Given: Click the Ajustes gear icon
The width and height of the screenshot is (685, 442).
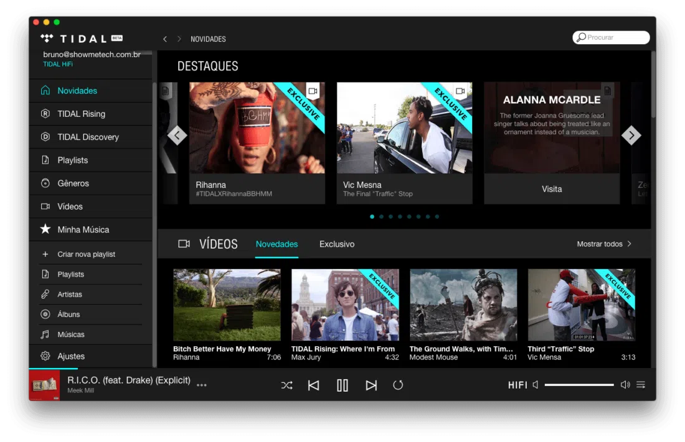Looking at the screenshot, I should 45,356.
